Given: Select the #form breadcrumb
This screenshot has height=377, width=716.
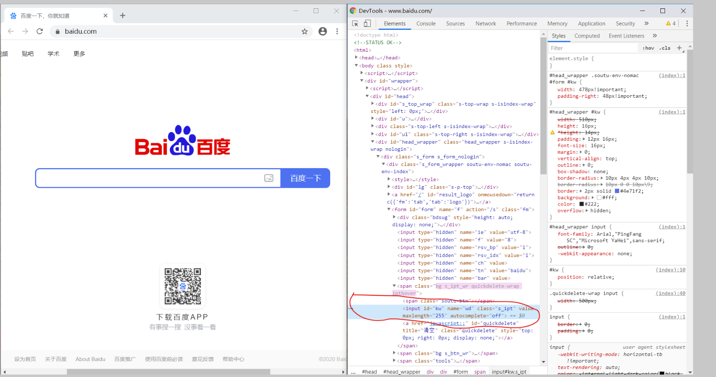Looking at the screenshot, I should (x=461, y=372).
